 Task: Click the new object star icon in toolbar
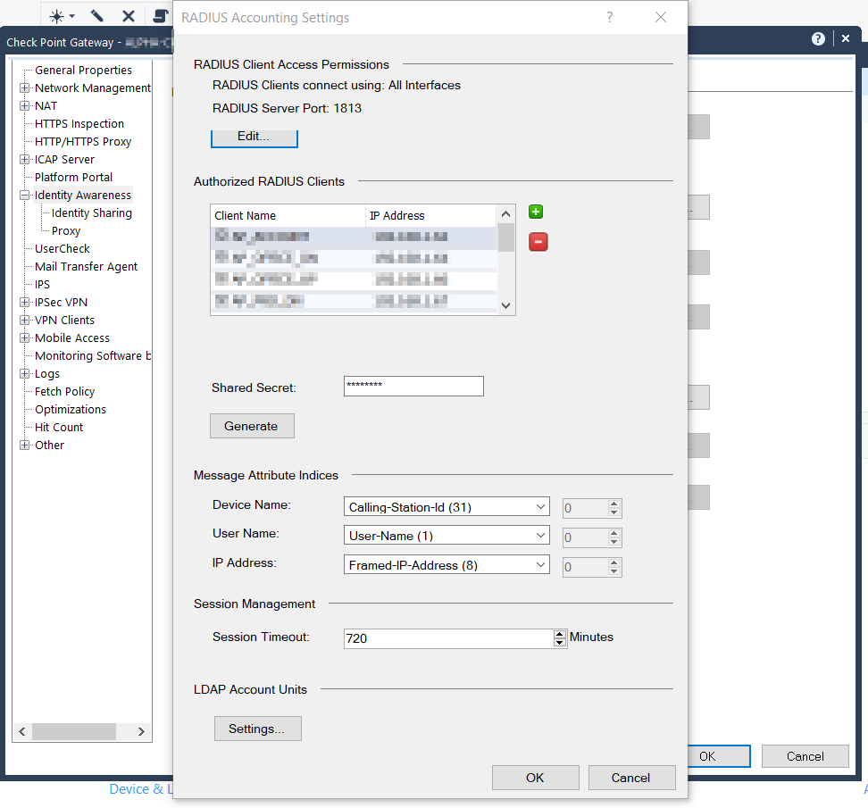pos(56,16)
